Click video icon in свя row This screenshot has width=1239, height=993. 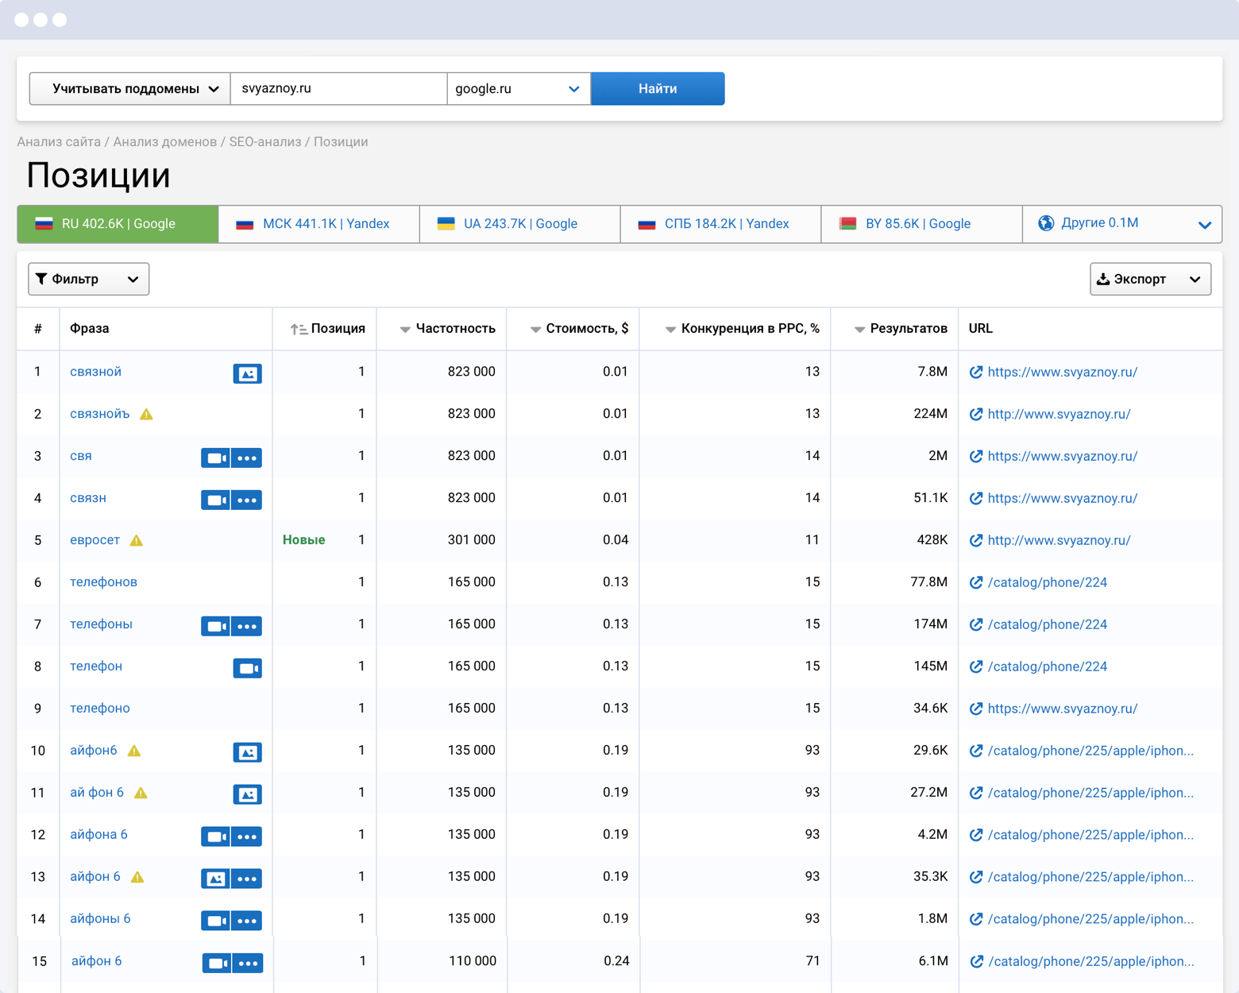[215, 458]
